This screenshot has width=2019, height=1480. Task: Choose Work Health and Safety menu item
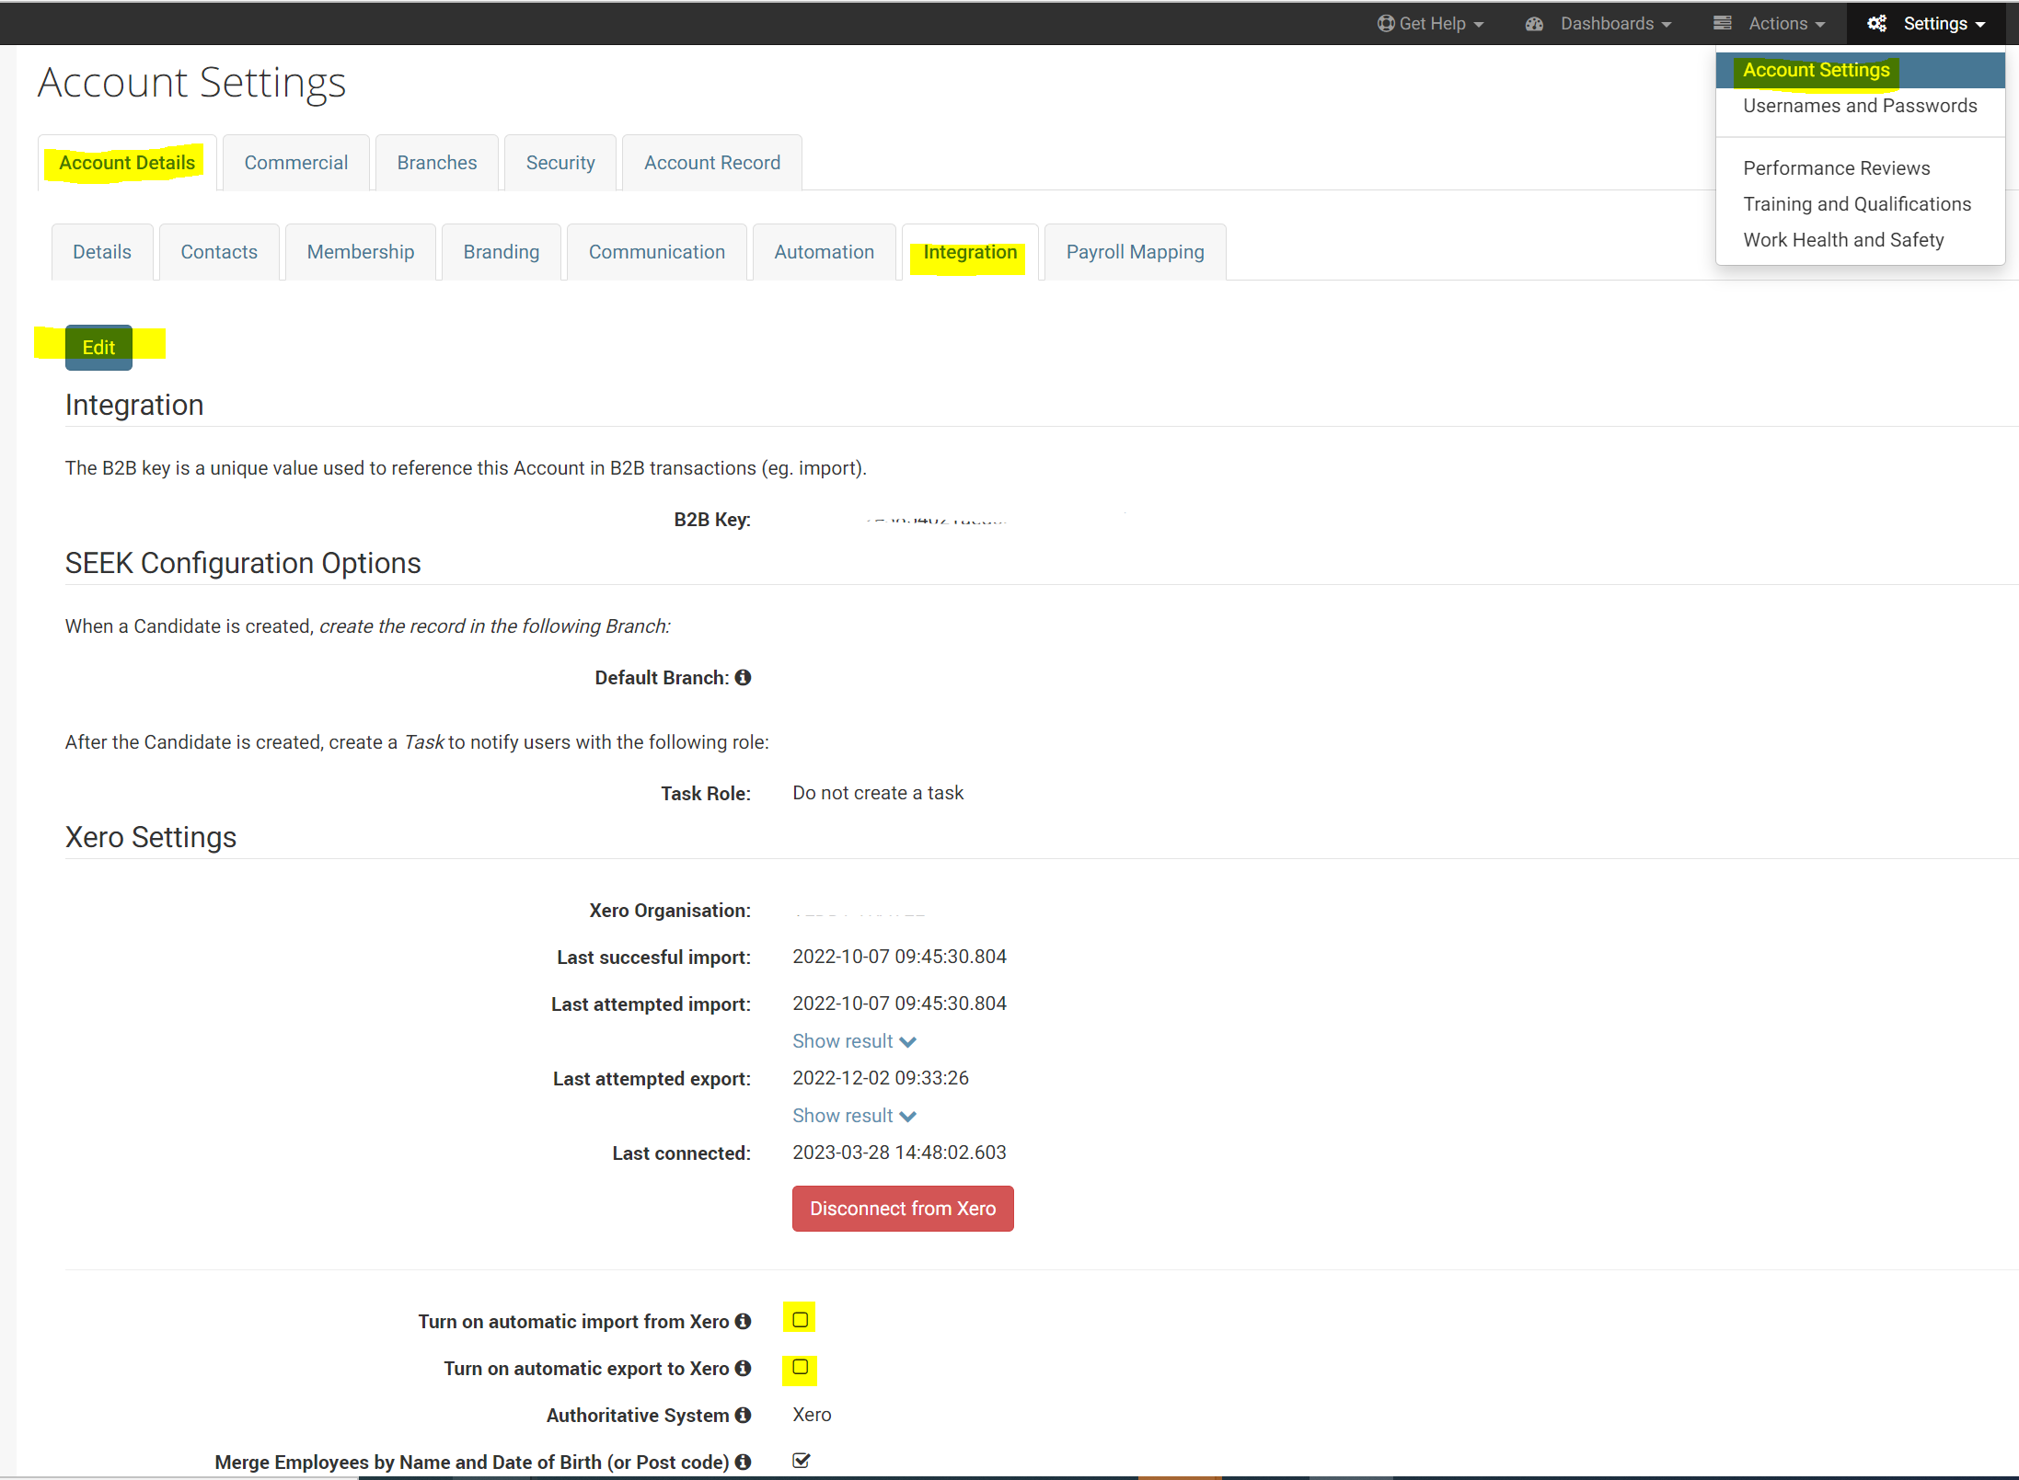[1842, 240]
